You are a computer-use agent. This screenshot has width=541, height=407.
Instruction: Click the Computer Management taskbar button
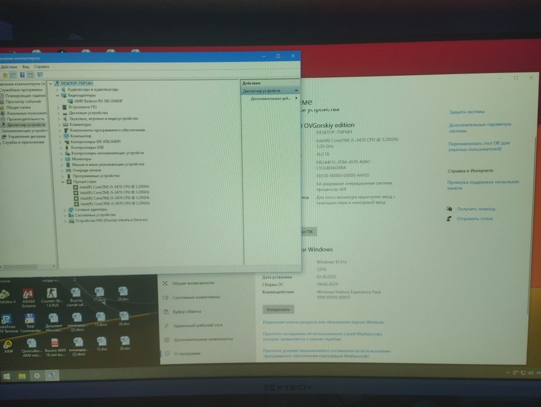click(52, 376)
